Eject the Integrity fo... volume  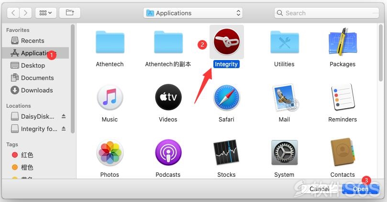tap(64, 129)
